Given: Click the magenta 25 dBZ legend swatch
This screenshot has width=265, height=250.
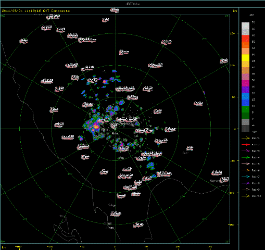Looking at the screenshot, I should coord(245,83).
